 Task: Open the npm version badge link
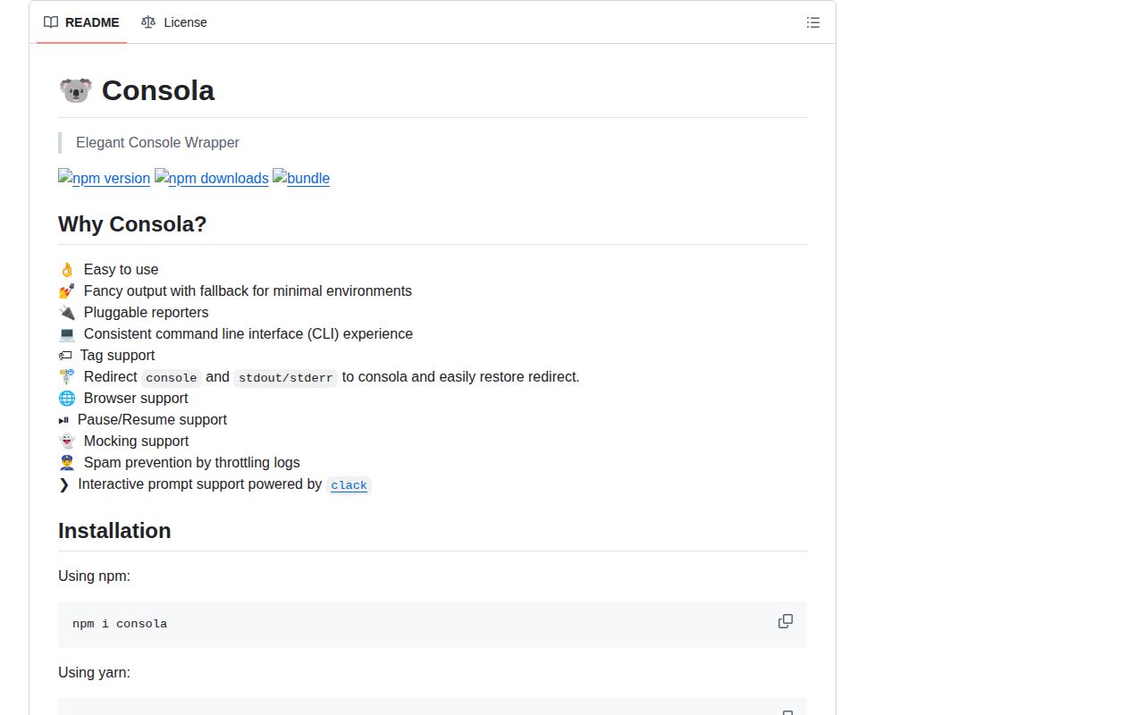click(104, 178)
